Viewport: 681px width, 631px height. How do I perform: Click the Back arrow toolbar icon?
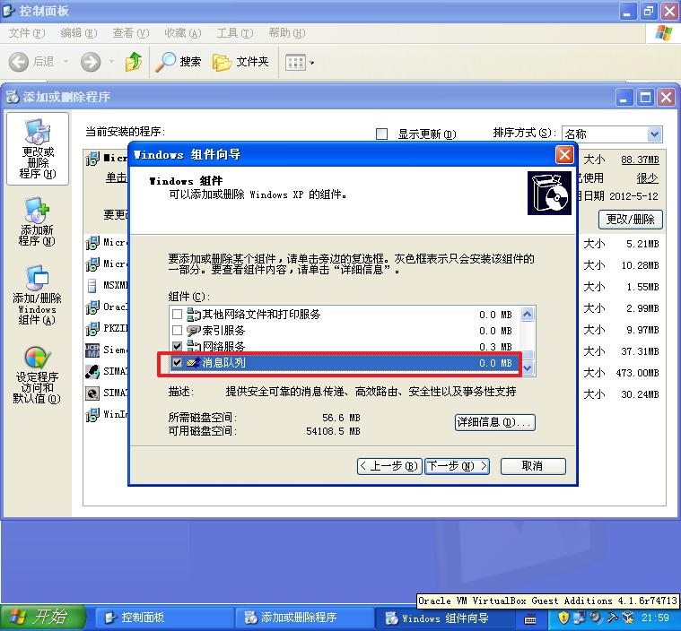(19, 62)
